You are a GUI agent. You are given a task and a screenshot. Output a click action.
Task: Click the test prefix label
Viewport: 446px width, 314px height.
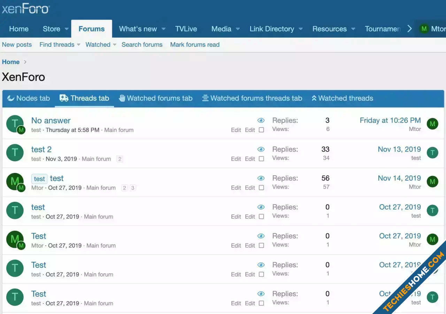(x=39, y=179)
